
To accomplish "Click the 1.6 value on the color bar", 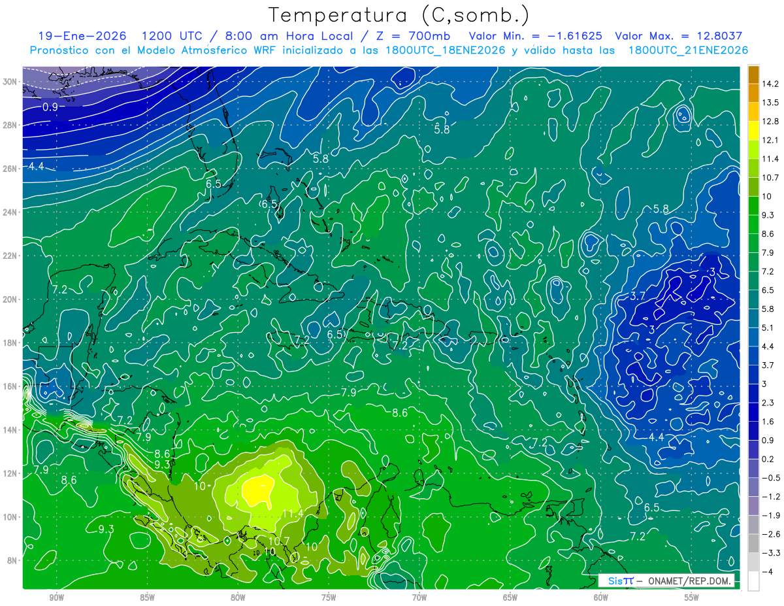I will [x=767, y=422].
